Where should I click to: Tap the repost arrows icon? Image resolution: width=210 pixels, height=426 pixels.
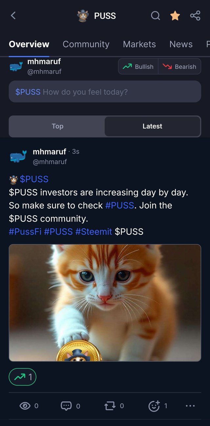110,406
